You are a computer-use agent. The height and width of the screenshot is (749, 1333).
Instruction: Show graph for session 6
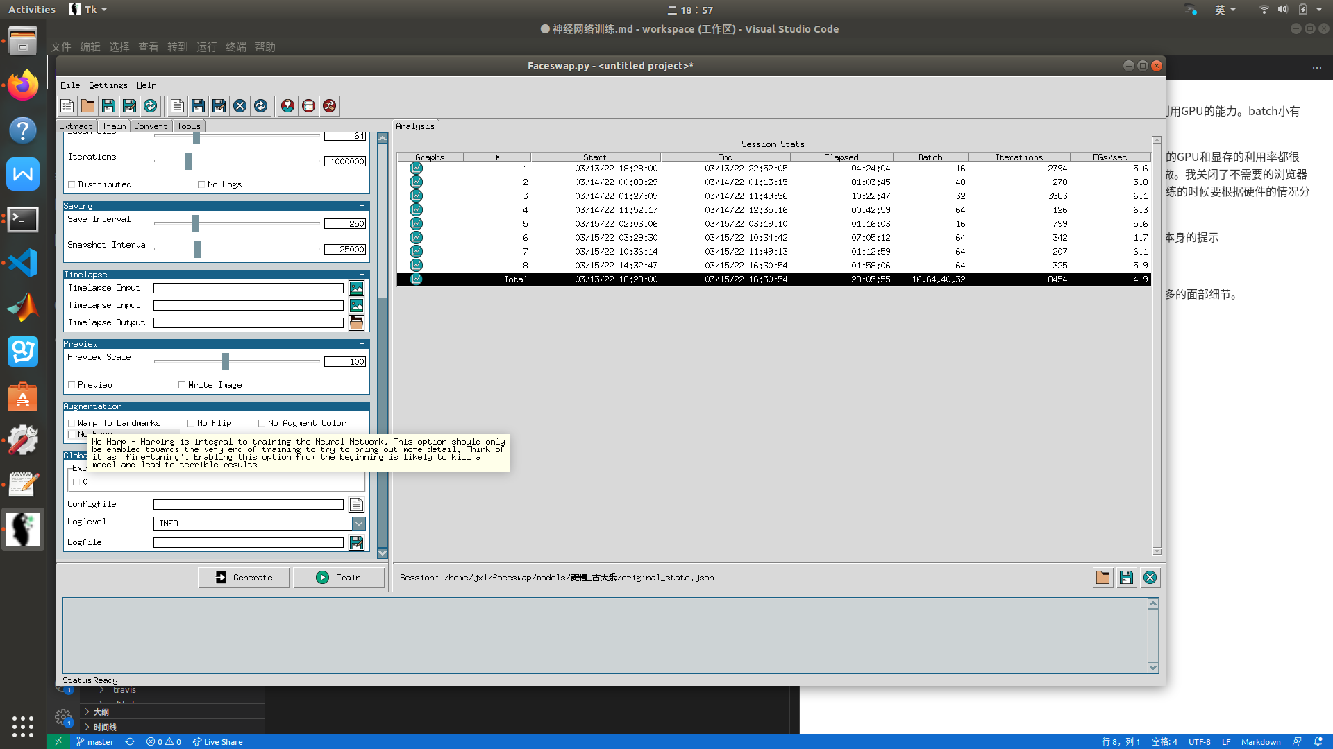[416, 238]
